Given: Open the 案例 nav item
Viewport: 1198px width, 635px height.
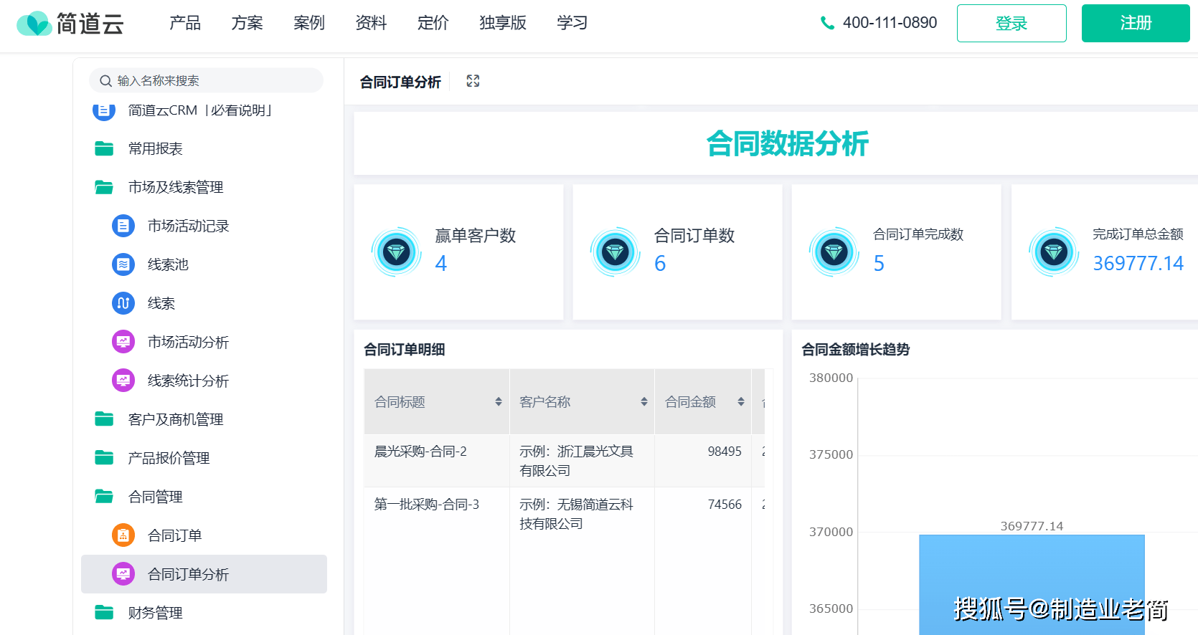Looking at the screenshot, I should point(309,23).
